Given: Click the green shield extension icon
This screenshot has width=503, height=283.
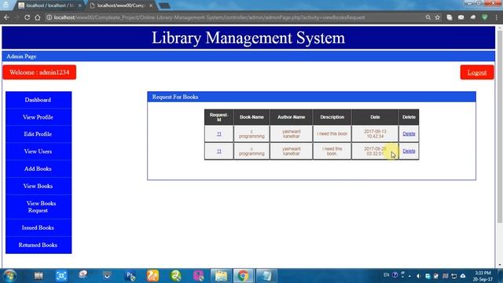Looking at the screenshot, I should click(485, 17).
